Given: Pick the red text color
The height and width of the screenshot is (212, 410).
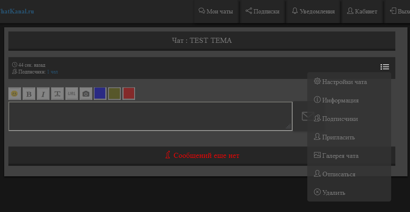Looking at the screenshot, I should pyautogui.click(x=129, y=93).
